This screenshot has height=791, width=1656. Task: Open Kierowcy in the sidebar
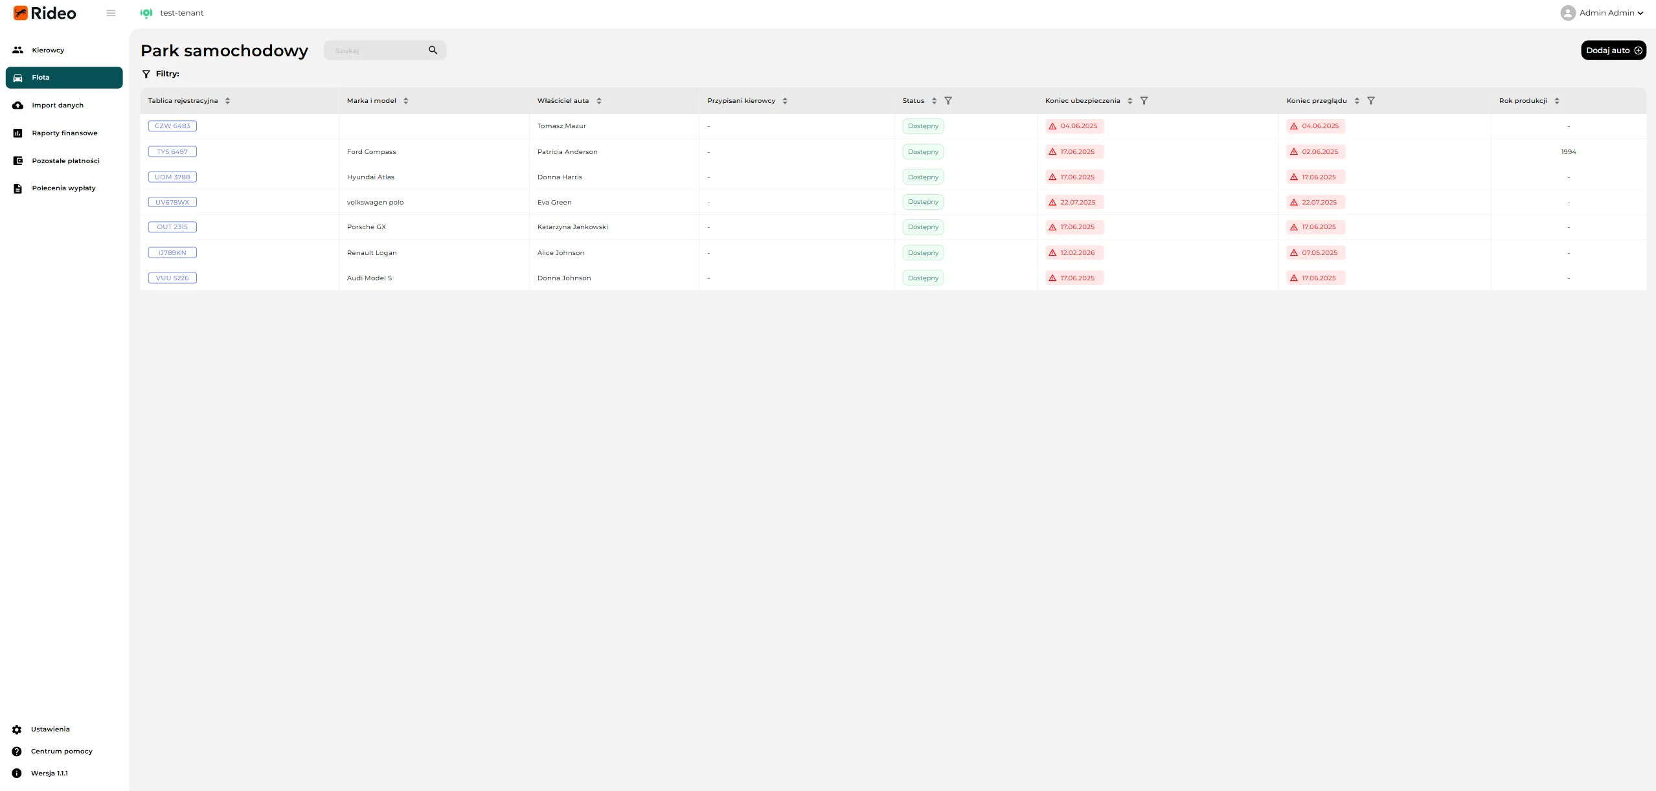64,50
